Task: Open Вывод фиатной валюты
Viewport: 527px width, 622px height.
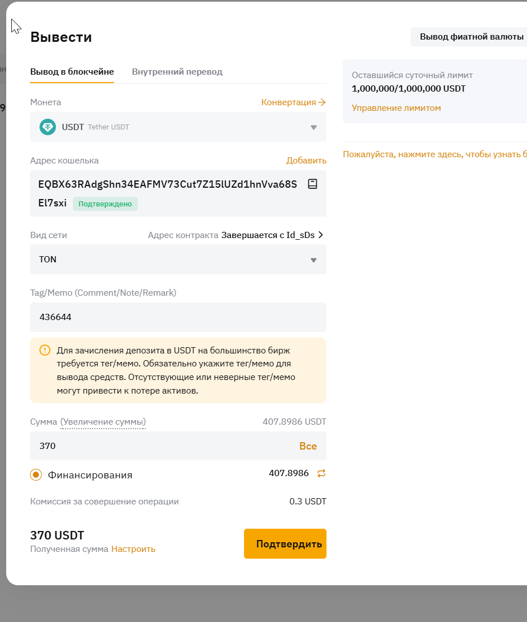Action: click(471, 37)
